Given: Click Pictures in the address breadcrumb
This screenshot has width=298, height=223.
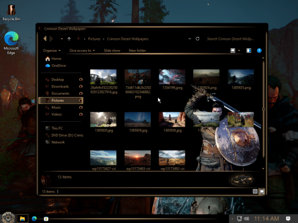Looking at the screenshot, I should tap(94, 39).
